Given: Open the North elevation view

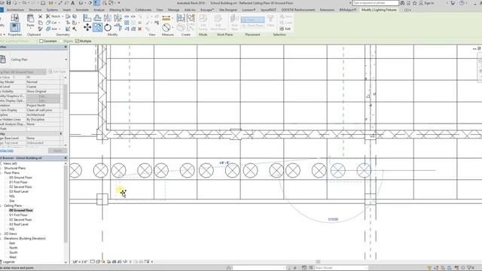Looking at the screenshot, I should [14, 248].
